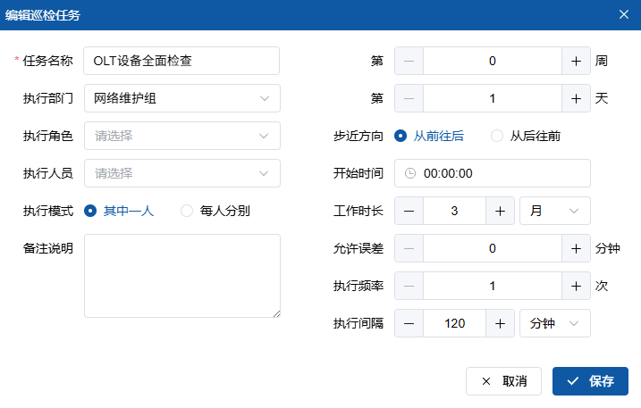This screenshot has width=641, height=408.
Task: Decrease execution interval with minus button
Action: [409, 323]
